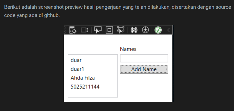Click the Hot Reload braces icon
Image resolution: width=234 pixels, height=111 pixels.
coord(134,30)
